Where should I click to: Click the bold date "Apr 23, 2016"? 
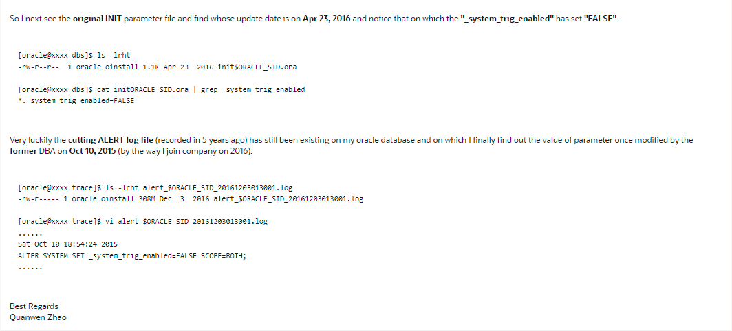click(x=326, y=18)
